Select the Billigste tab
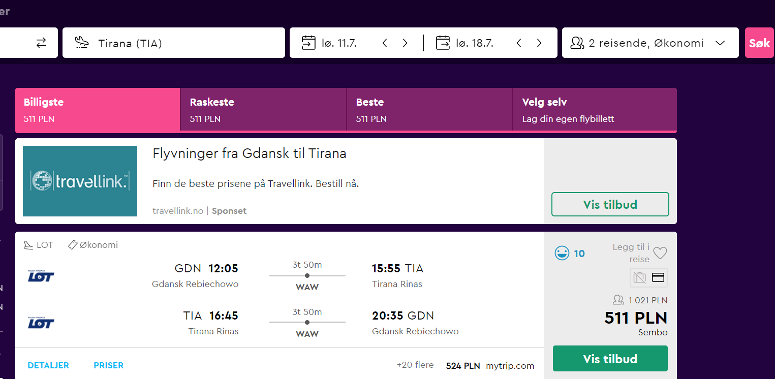775x379 pixels. tap(98, 110)
